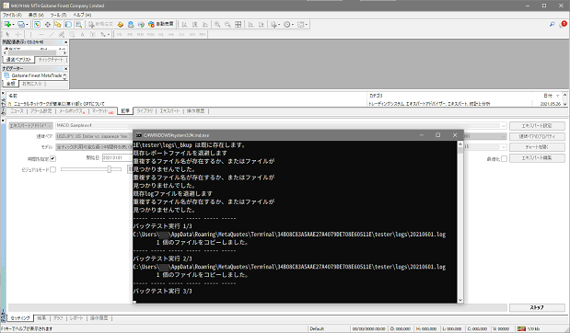Open MetaEditor yellow book icon
Image resolution: width=570 pixels, height=333 pixels.
121,24
